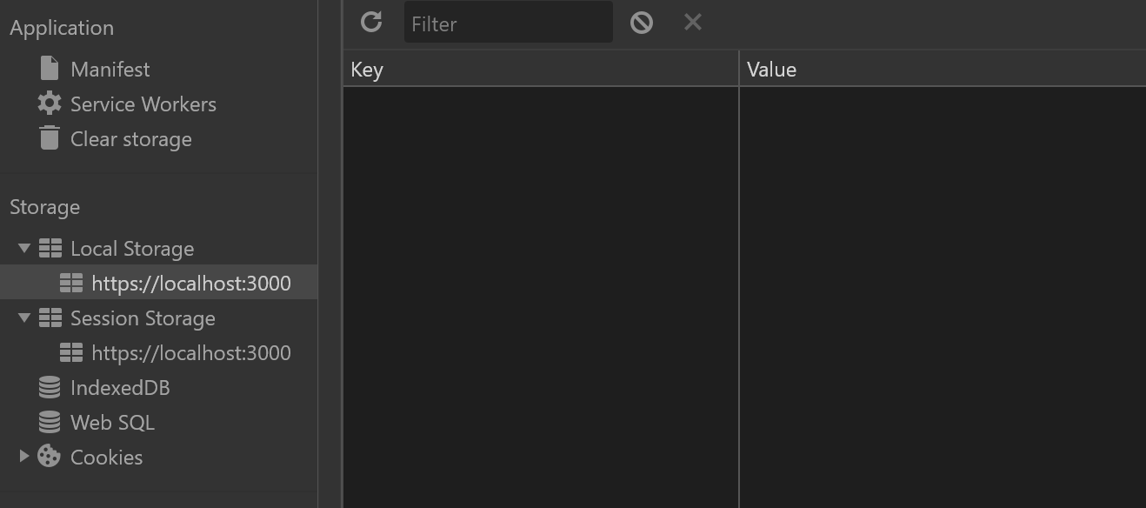Viewport: 1146px width, 508px height.
Task: Open the Manifest page icon
Action: pos(50,68)
